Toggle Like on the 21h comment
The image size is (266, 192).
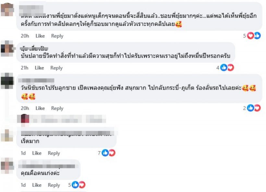[40, 68]
